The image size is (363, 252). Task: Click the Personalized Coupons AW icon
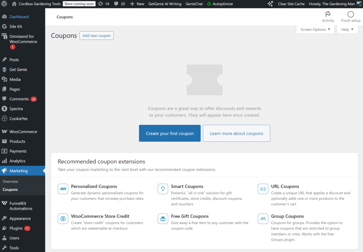[x=63, y=189]
